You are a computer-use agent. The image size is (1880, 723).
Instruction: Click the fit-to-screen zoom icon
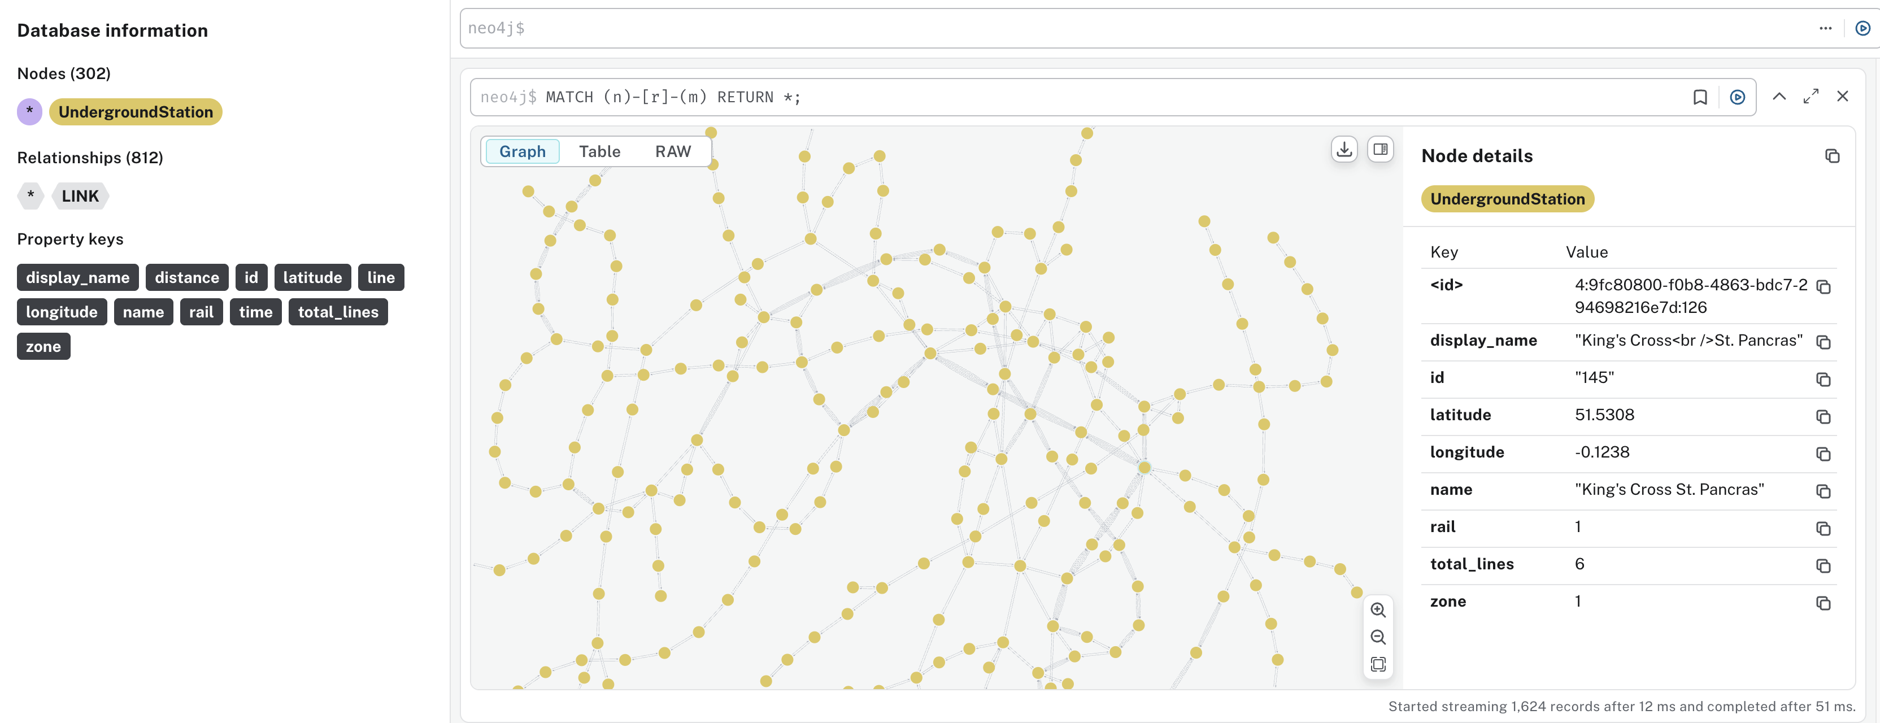[1377, 664]
